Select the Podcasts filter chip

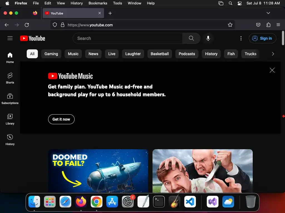pos(187,54)
